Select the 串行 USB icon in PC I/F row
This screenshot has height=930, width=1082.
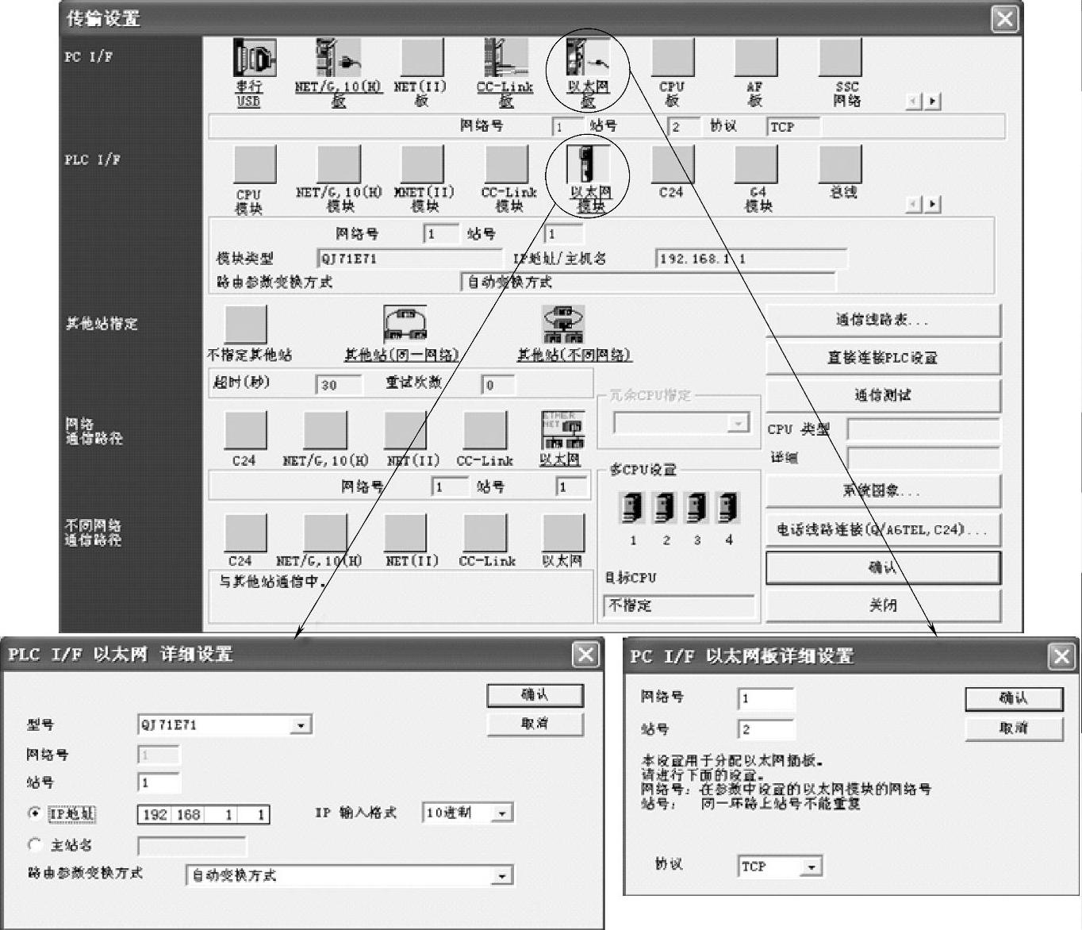(254, 59)
